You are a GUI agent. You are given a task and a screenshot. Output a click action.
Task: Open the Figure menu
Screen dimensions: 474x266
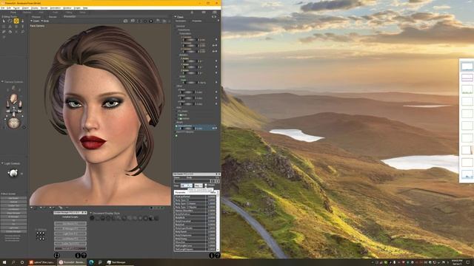coord(16,8)
